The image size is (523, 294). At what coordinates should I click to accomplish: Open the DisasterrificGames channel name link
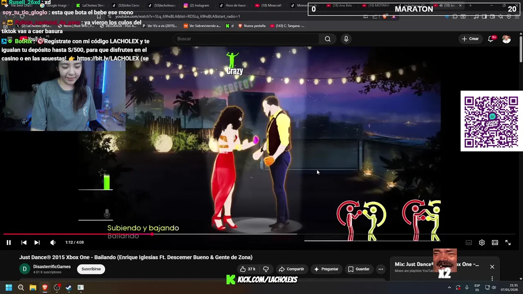coord(52,267)
